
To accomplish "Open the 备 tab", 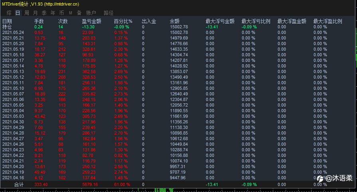I will click(79, 13).
